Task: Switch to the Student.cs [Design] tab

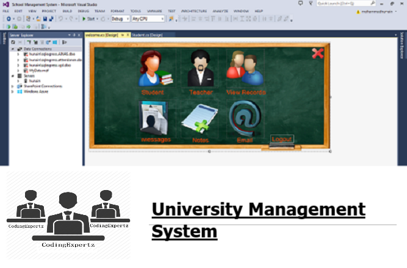Action: click(146, 35)
